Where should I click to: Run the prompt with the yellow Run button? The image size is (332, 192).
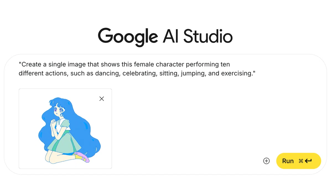[x=299, y=161]
